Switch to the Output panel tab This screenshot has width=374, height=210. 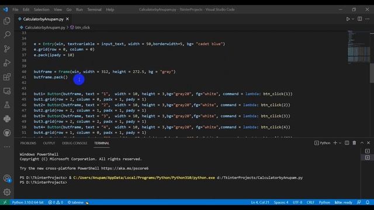click(49, 143)
